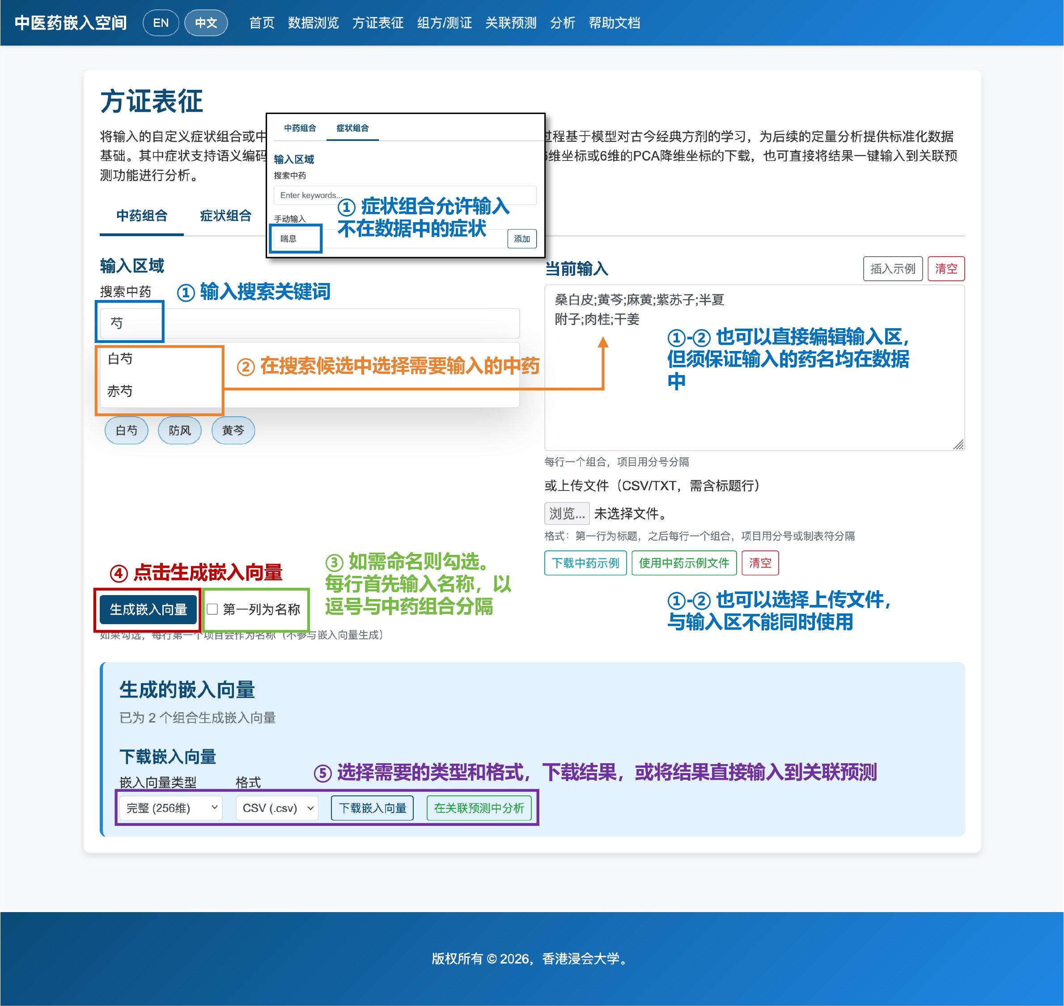
Task: Select 中药组合 tab in the inset popup
Action: (300, 128)
